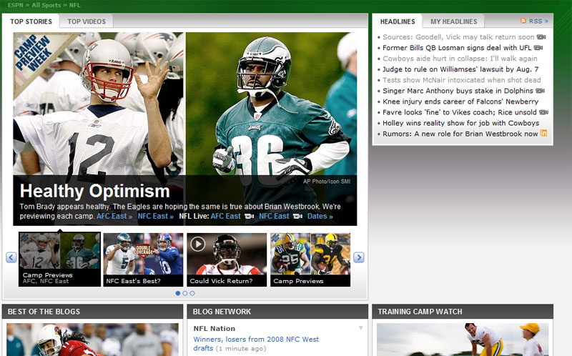Open Tests show McNair intoxicated headline
This screenshot has width=572, height=356.
[461, 80]
